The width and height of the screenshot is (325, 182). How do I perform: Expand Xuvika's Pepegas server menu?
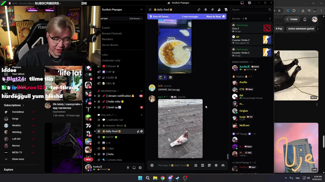pos(141,10)
